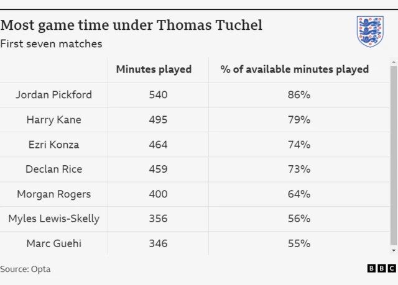Select the Minutes played column header
Viewport: 398px width, 285px height.
pos(154,70)
